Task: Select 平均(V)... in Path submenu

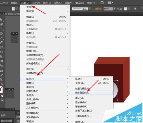Action: [91, 83]
